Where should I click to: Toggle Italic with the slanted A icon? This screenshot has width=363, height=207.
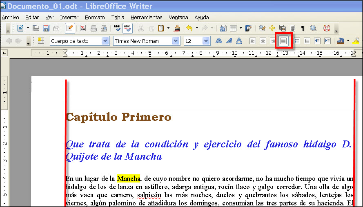229,41
